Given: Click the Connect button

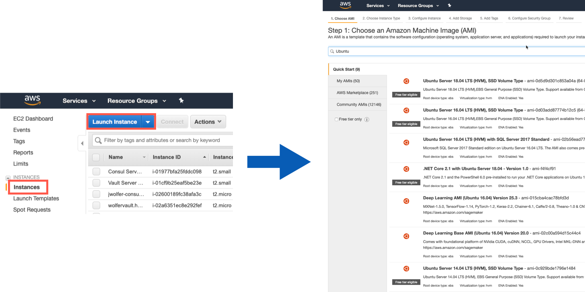Looking at the screenshot, I should tap(172, 122).
